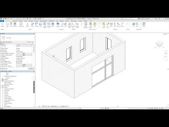Expand Curtain Wall Mullions in Project Browser
The width and height of the screenshot is (169, 127).
[3, 100]
